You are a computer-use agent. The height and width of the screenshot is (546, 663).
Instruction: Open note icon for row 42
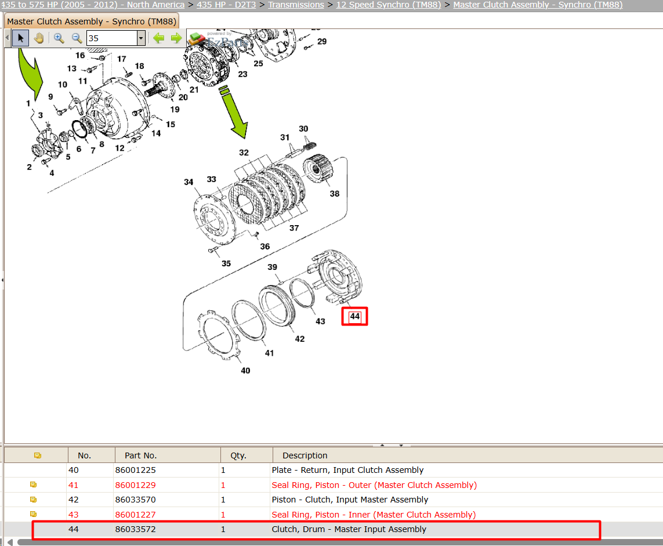pos(34,500)
